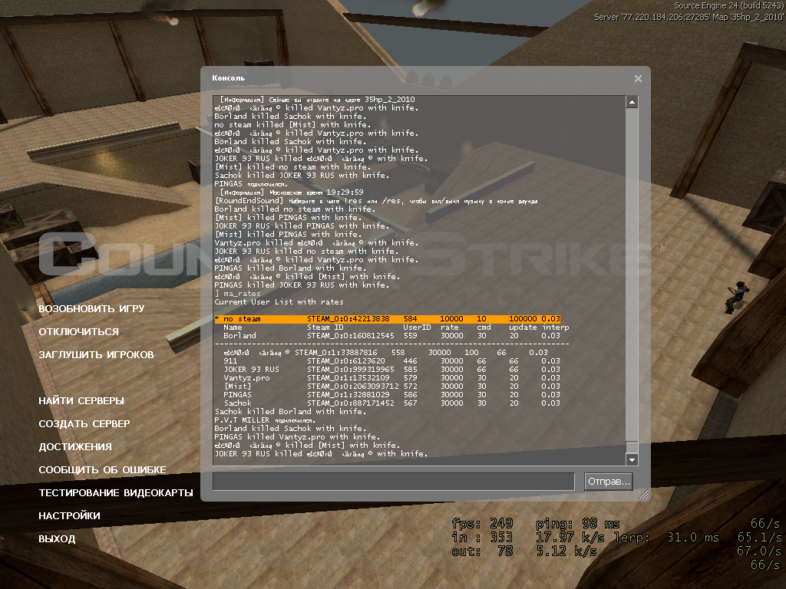The image size is (786, 589).
Task: Click the 'fps: 249' net graph readout
Action: (482, 524)
